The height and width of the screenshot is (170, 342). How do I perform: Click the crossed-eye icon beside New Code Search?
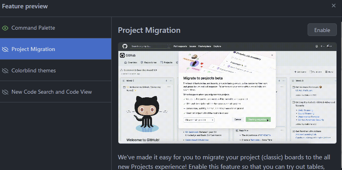(x=5, y=92)
